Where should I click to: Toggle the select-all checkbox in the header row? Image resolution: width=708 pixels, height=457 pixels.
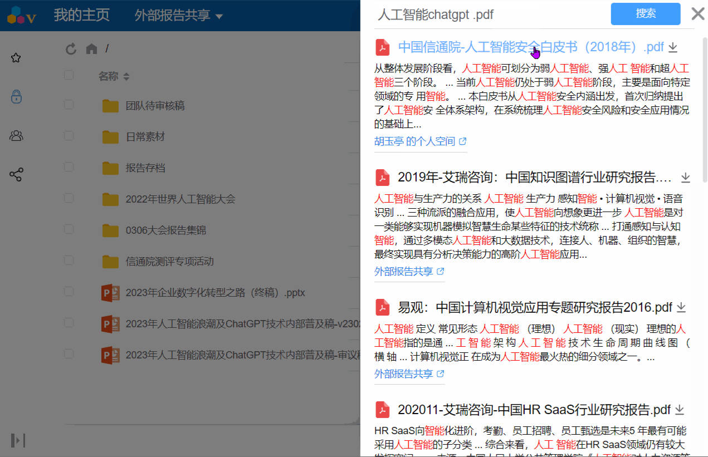69,75
